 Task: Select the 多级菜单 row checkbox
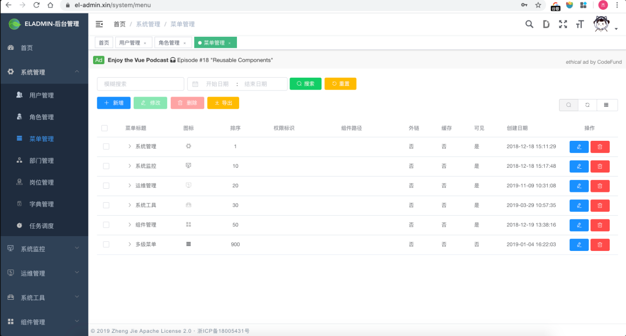click(x=106, y=244)
